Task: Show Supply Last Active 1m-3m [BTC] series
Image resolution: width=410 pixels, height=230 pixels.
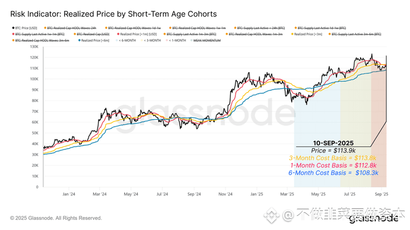Action: coord(190,34)
